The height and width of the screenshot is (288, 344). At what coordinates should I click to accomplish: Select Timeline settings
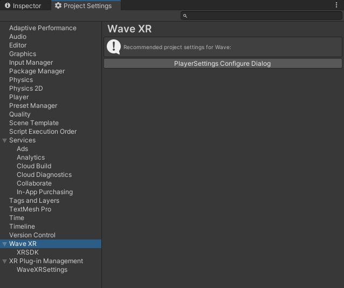coord(22,227)
